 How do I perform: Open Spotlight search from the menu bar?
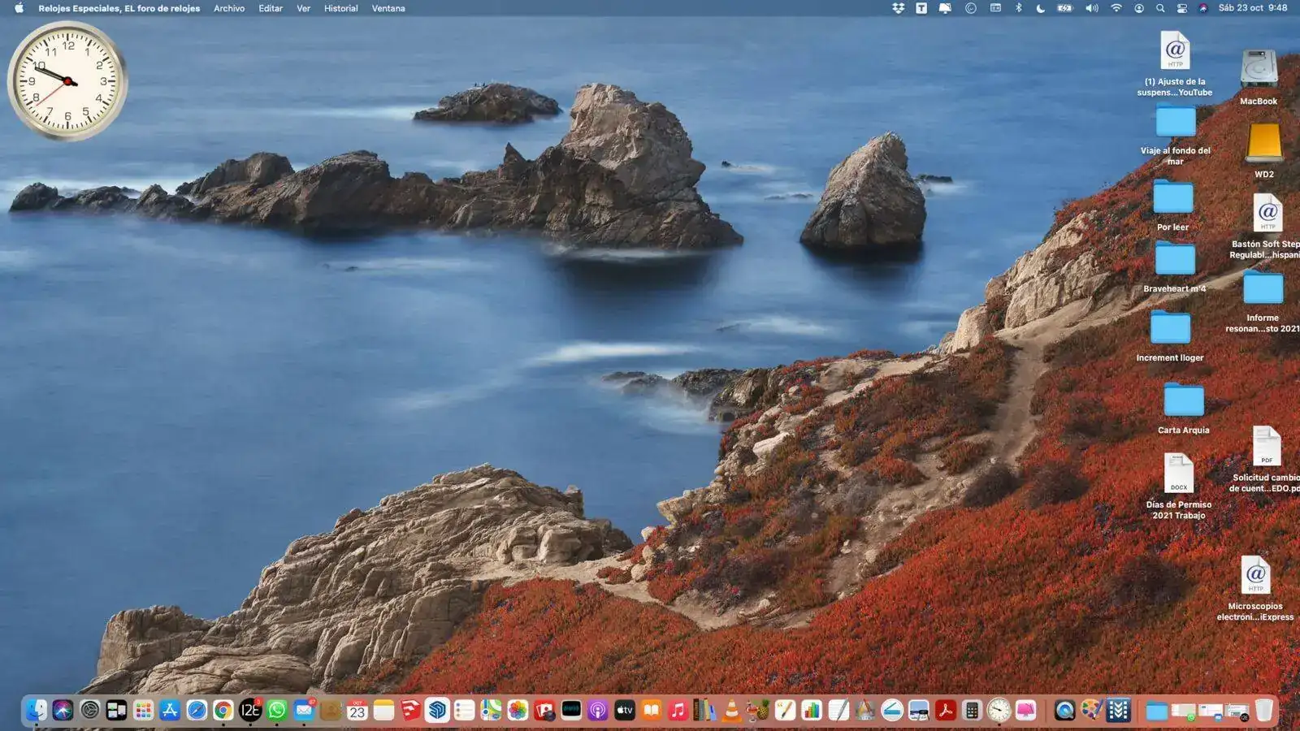[x=1160, y=8]
